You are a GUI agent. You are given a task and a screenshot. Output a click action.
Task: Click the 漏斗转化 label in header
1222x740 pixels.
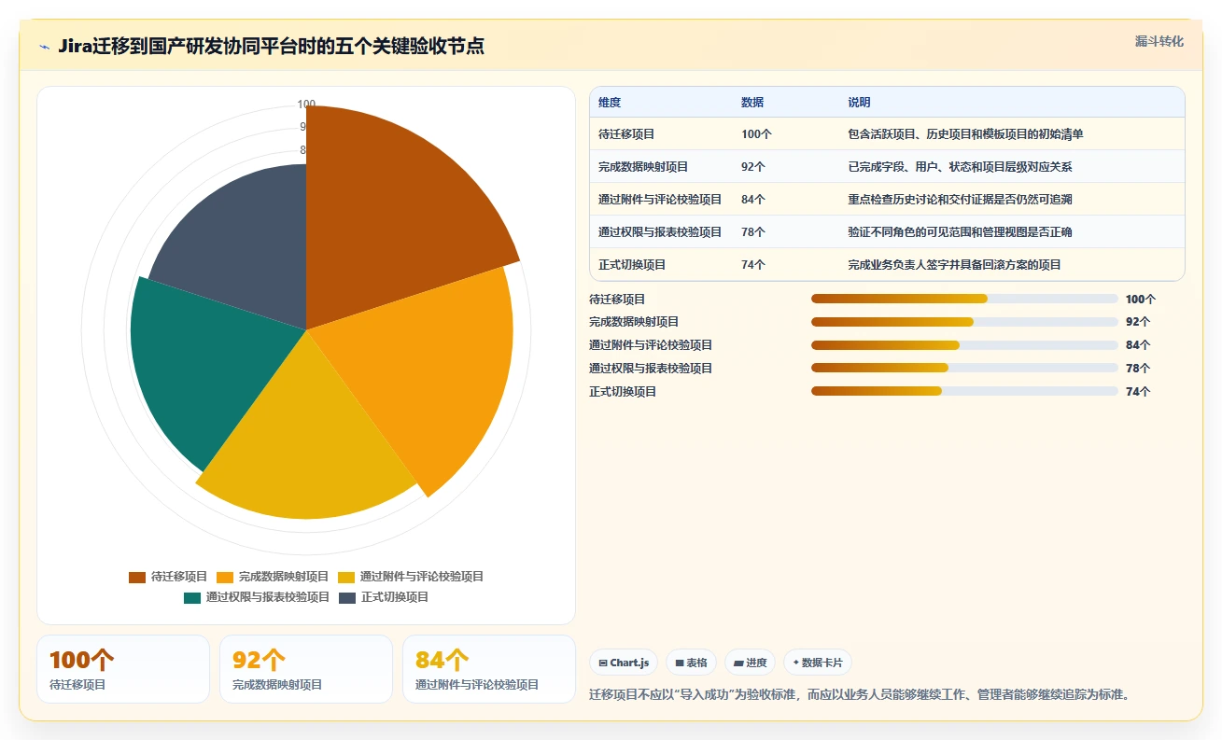(x=1159, y=42)
